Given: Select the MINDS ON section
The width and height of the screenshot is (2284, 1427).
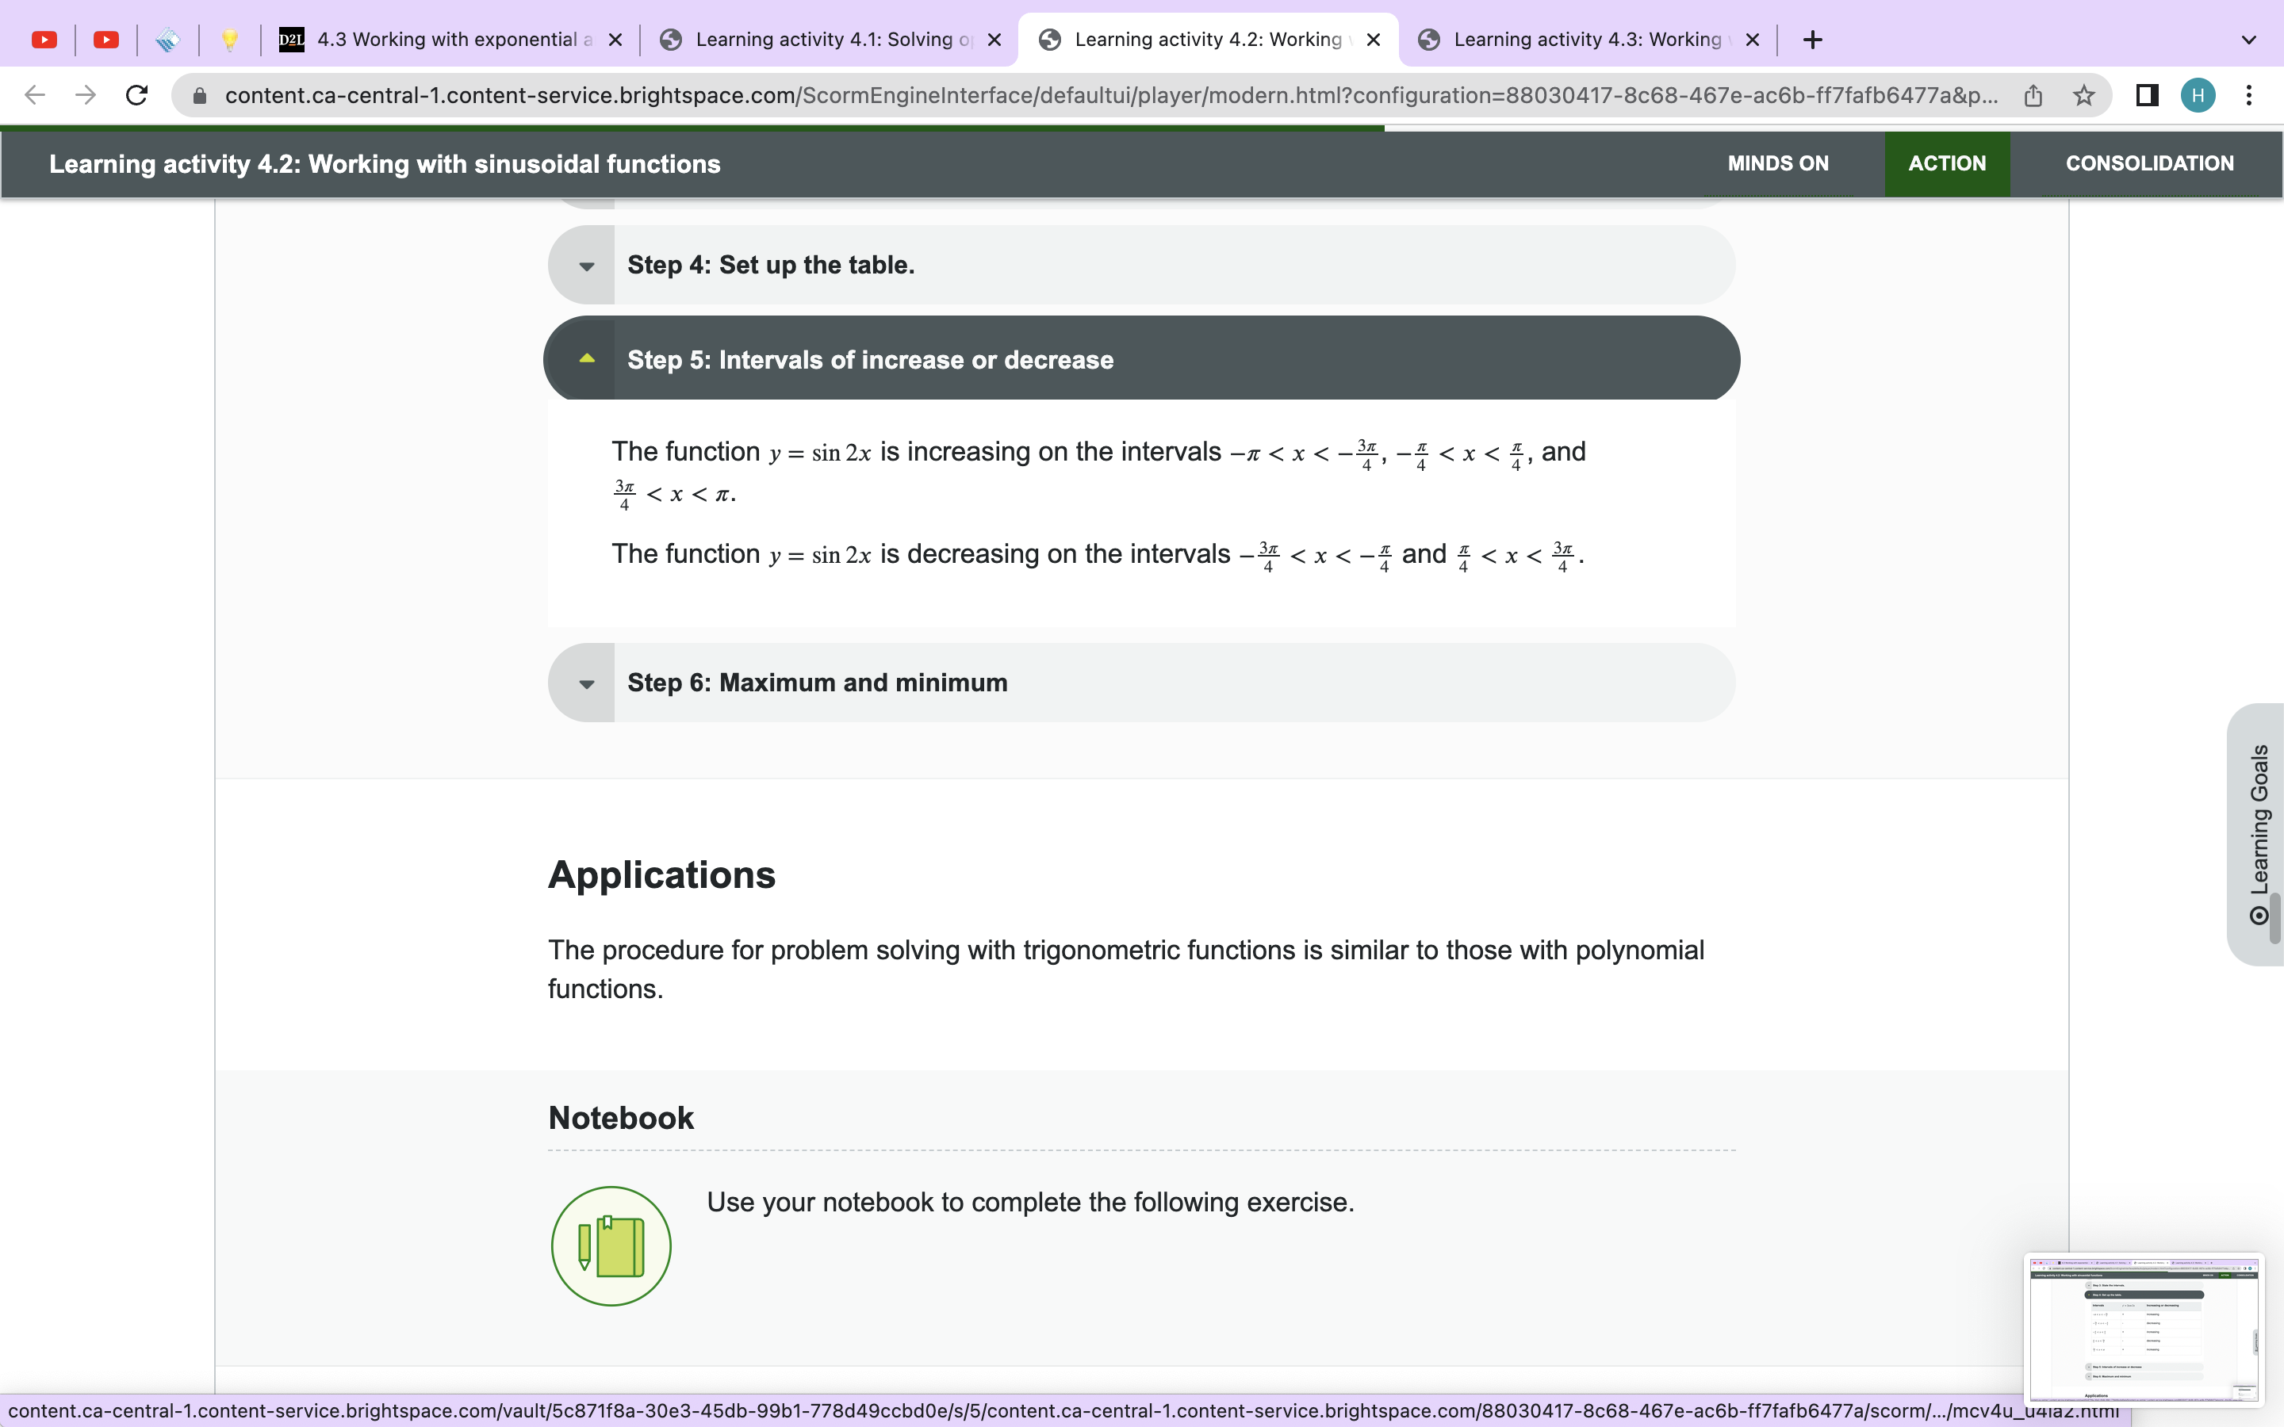Looking at the screenshot, I should (1777, 163).
